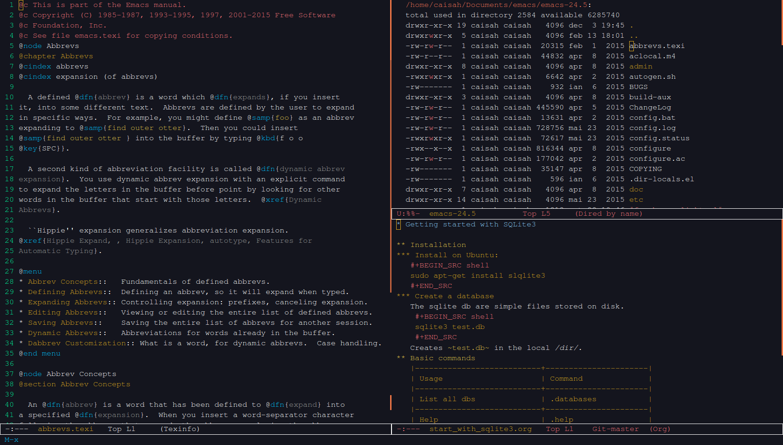Select configure.ac in the directory listing
This screenshot has width=783, height=445.
pos(657,159)
